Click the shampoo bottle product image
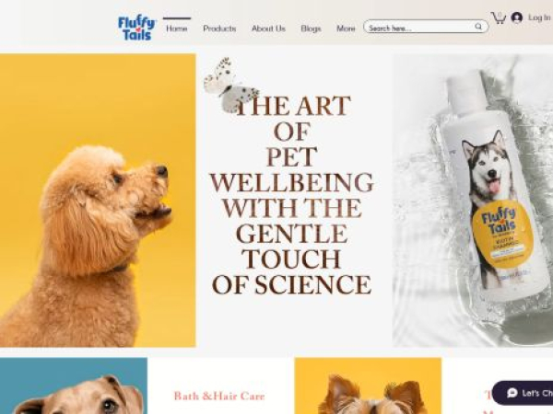The image size is (553, 414). (x=473, y=201)
